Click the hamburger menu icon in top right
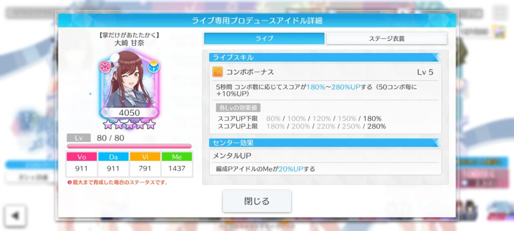The width and height of the screenshot is (514, 231). (500, 13)
